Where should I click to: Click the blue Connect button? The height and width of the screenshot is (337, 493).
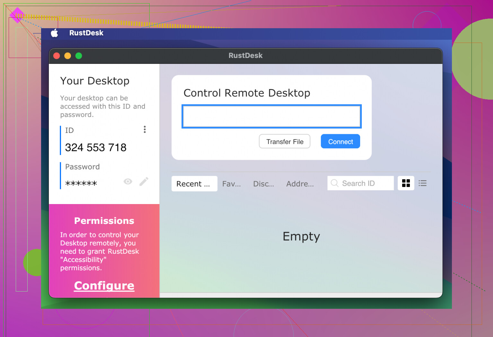(341, 141)
